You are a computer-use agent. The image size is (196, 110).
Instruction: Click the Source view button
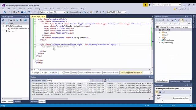[x=54, y=73]
